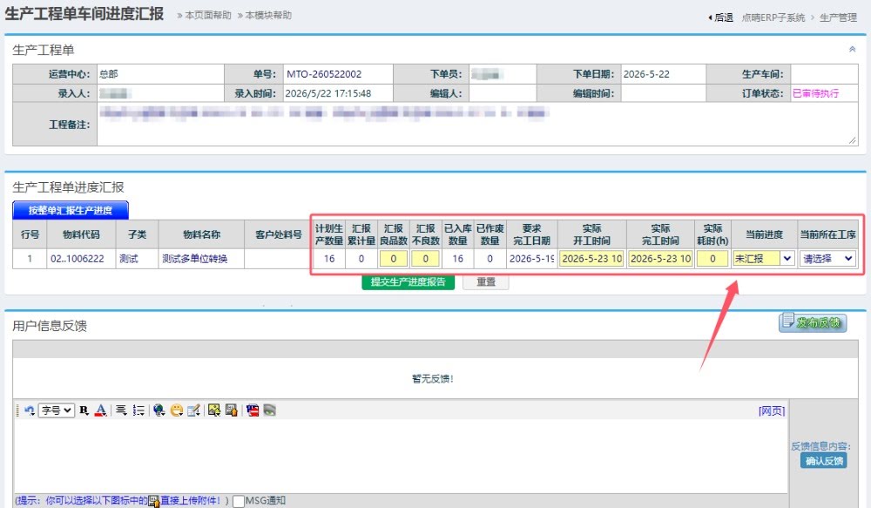Viewport: 871px width, 508px height.
Task: Open the 本页面帮助 link
Action: (208, 15)
